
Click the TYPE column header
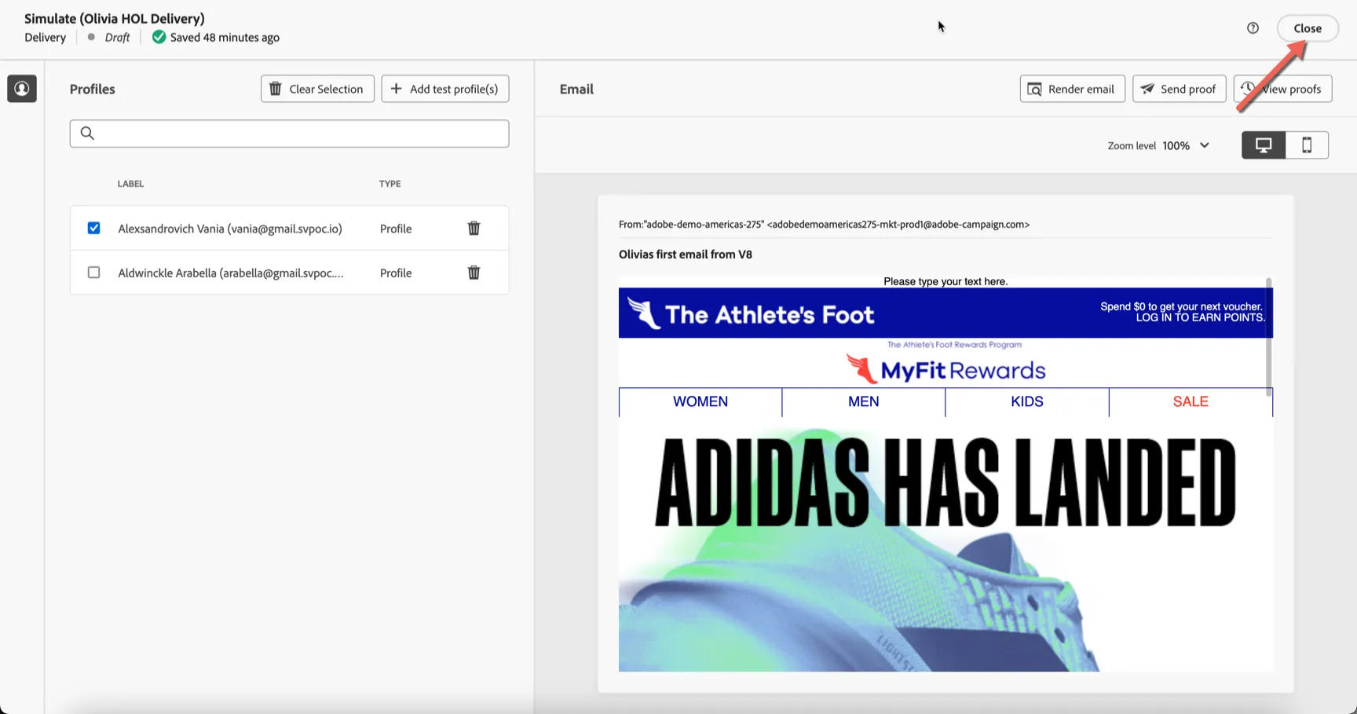point(390,184)
